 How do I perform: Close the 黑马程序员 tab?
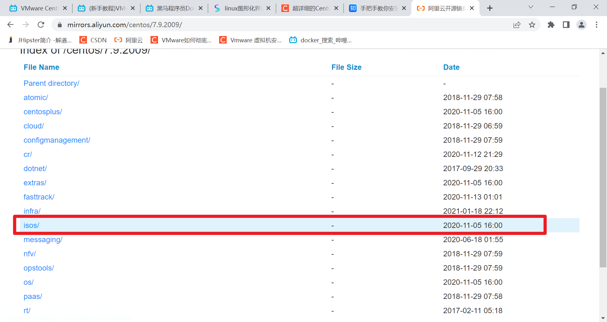coord(201,8)
